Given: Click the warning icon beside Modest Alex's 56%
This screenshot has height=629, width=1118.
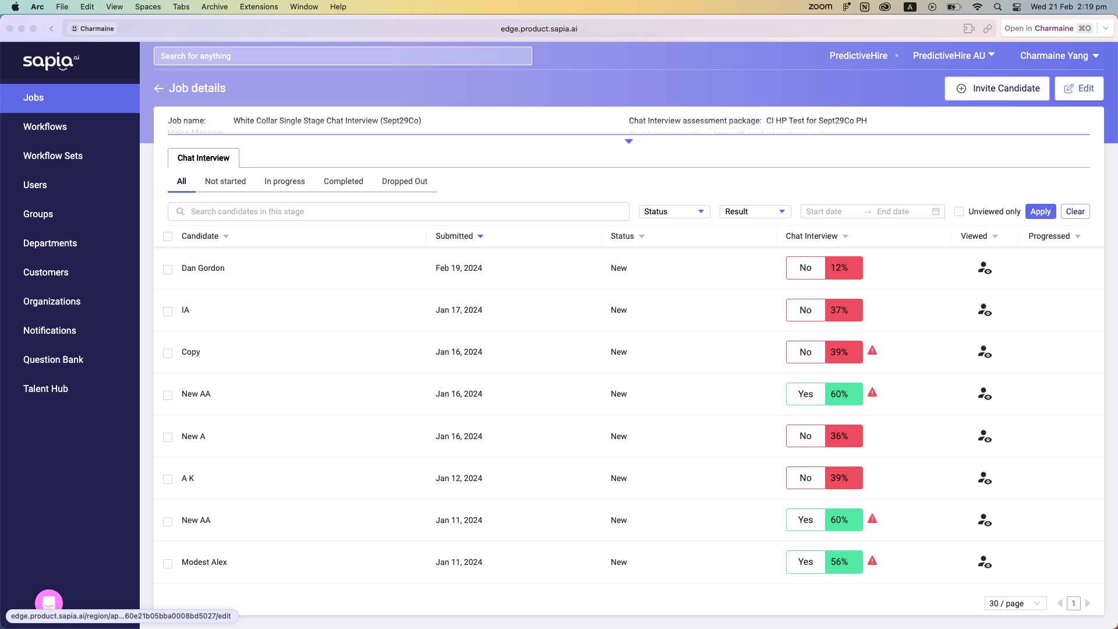Looking at the screenshot, I should 872,561.
